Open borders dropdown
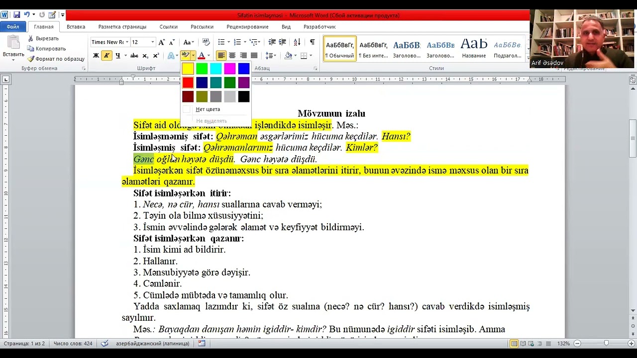This screenshot has height=358, width=637. [x=310, y=56]
